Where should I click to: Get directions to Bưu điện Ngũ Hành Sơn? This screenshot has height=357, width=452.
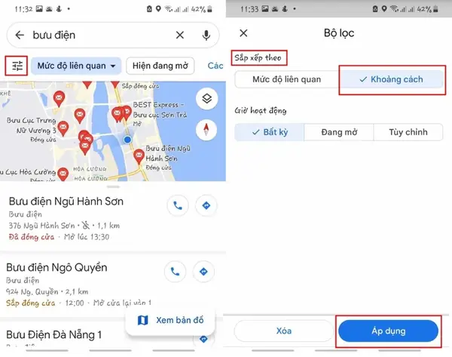click(206, 205)
